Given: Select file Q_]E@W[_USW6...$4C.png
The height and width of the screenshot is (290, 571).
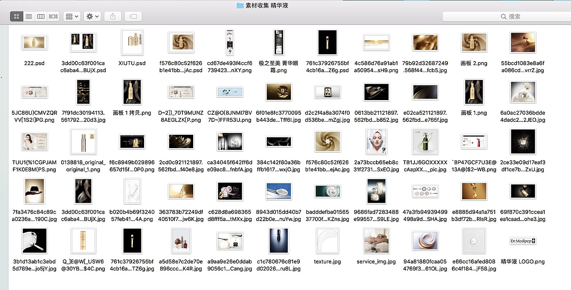Looking at the screenshot, I should tap(83, 241).
